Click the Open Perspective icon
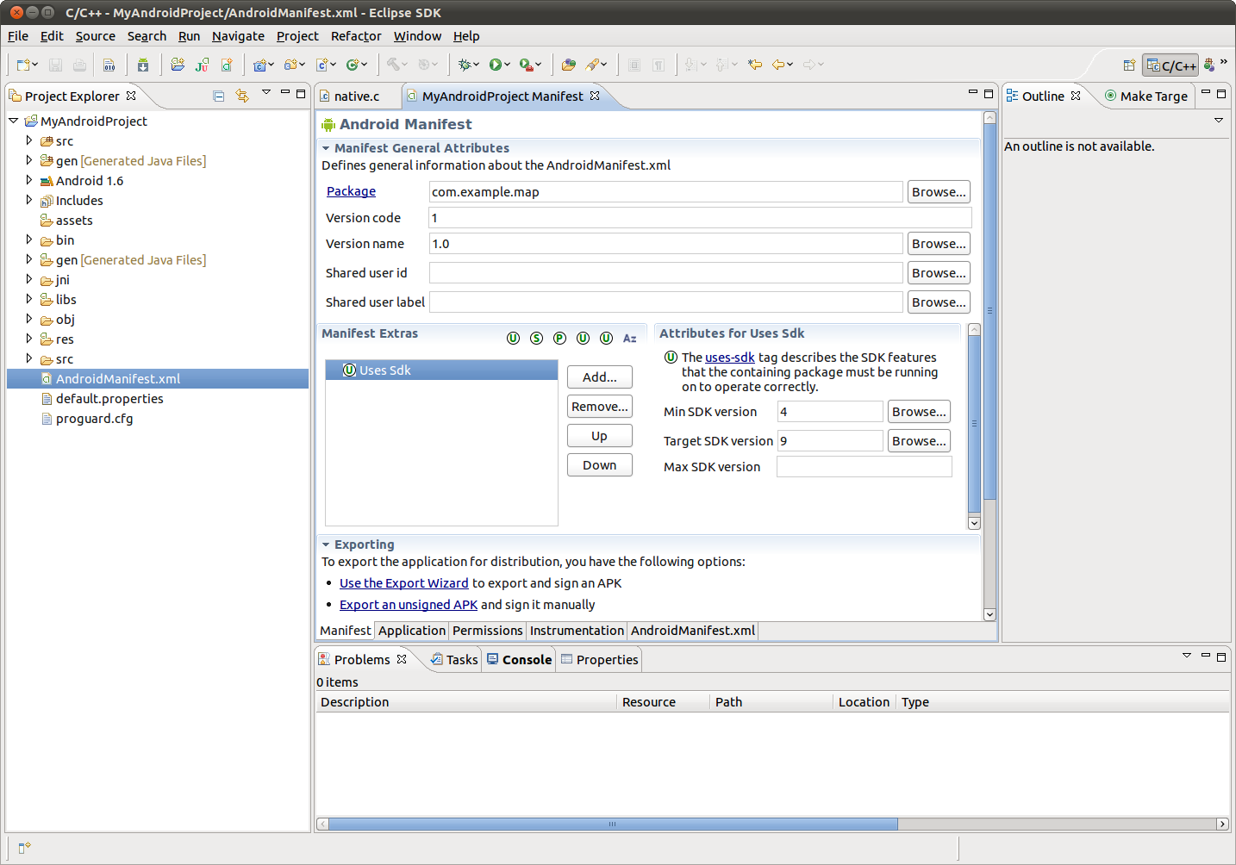This screenshot has width=1236, height=865. click(x=1129, y=65)
